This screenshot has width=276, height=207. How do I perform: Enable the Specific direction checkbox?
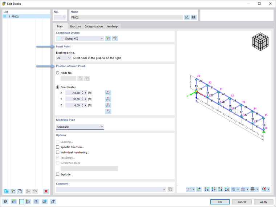(57, 147)
